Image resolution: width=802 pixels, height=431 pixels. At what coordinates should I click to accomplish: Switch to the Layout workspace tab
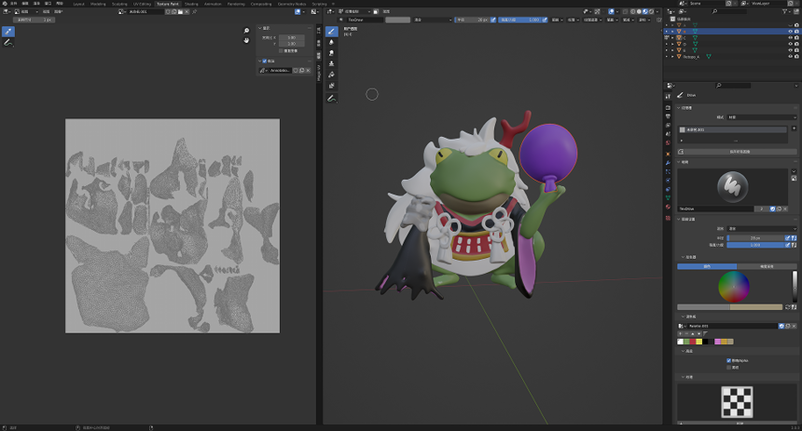(x=78, y=4)
